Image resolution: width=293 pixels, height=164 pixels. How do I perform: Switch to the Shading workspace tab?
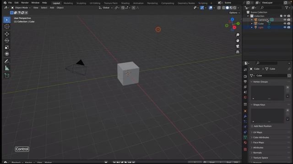(125, 3)
